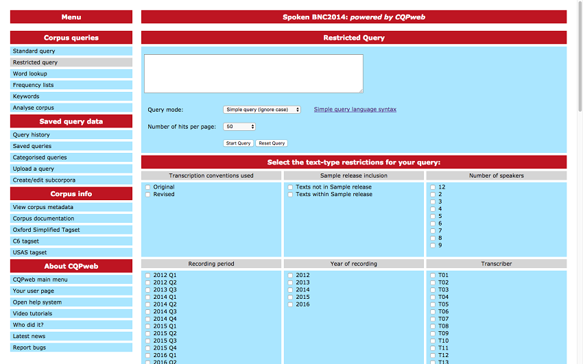
Task: Open the Standard query page
Action: 71,51
